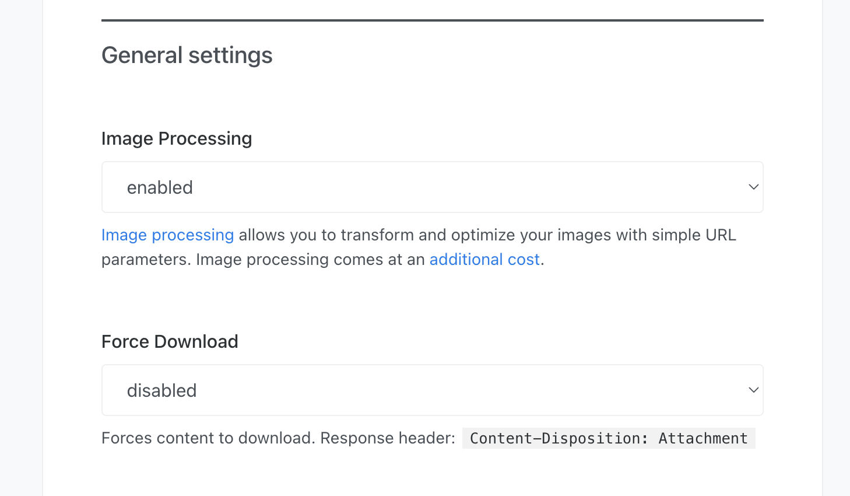Click the "Forces content to download" help text
Viewport: 850px width, 496px height.
pos(208,439)
